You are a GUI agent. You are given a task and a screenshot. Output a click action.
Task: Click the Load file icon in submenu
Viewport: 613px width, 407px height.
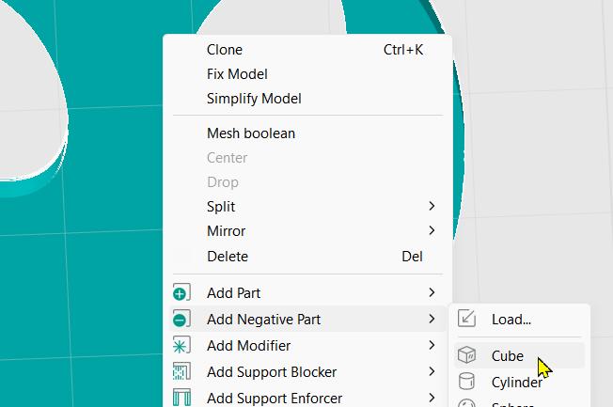(466, 319)
